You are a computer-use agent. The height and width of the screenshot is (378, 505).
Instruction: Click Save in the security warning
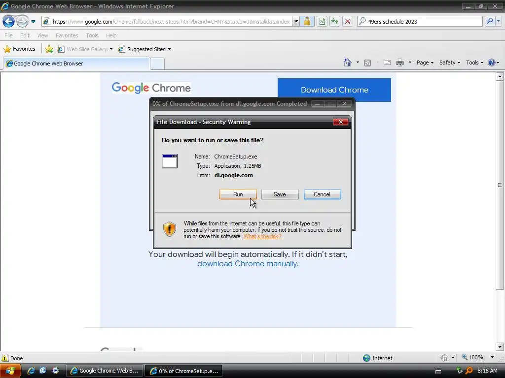point(280,194)
